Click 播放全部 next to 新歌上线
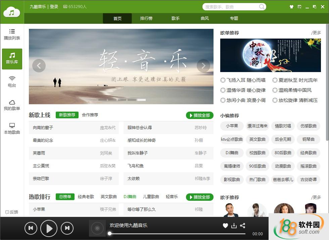Screen dimensions: 329x240 (200, 115)
